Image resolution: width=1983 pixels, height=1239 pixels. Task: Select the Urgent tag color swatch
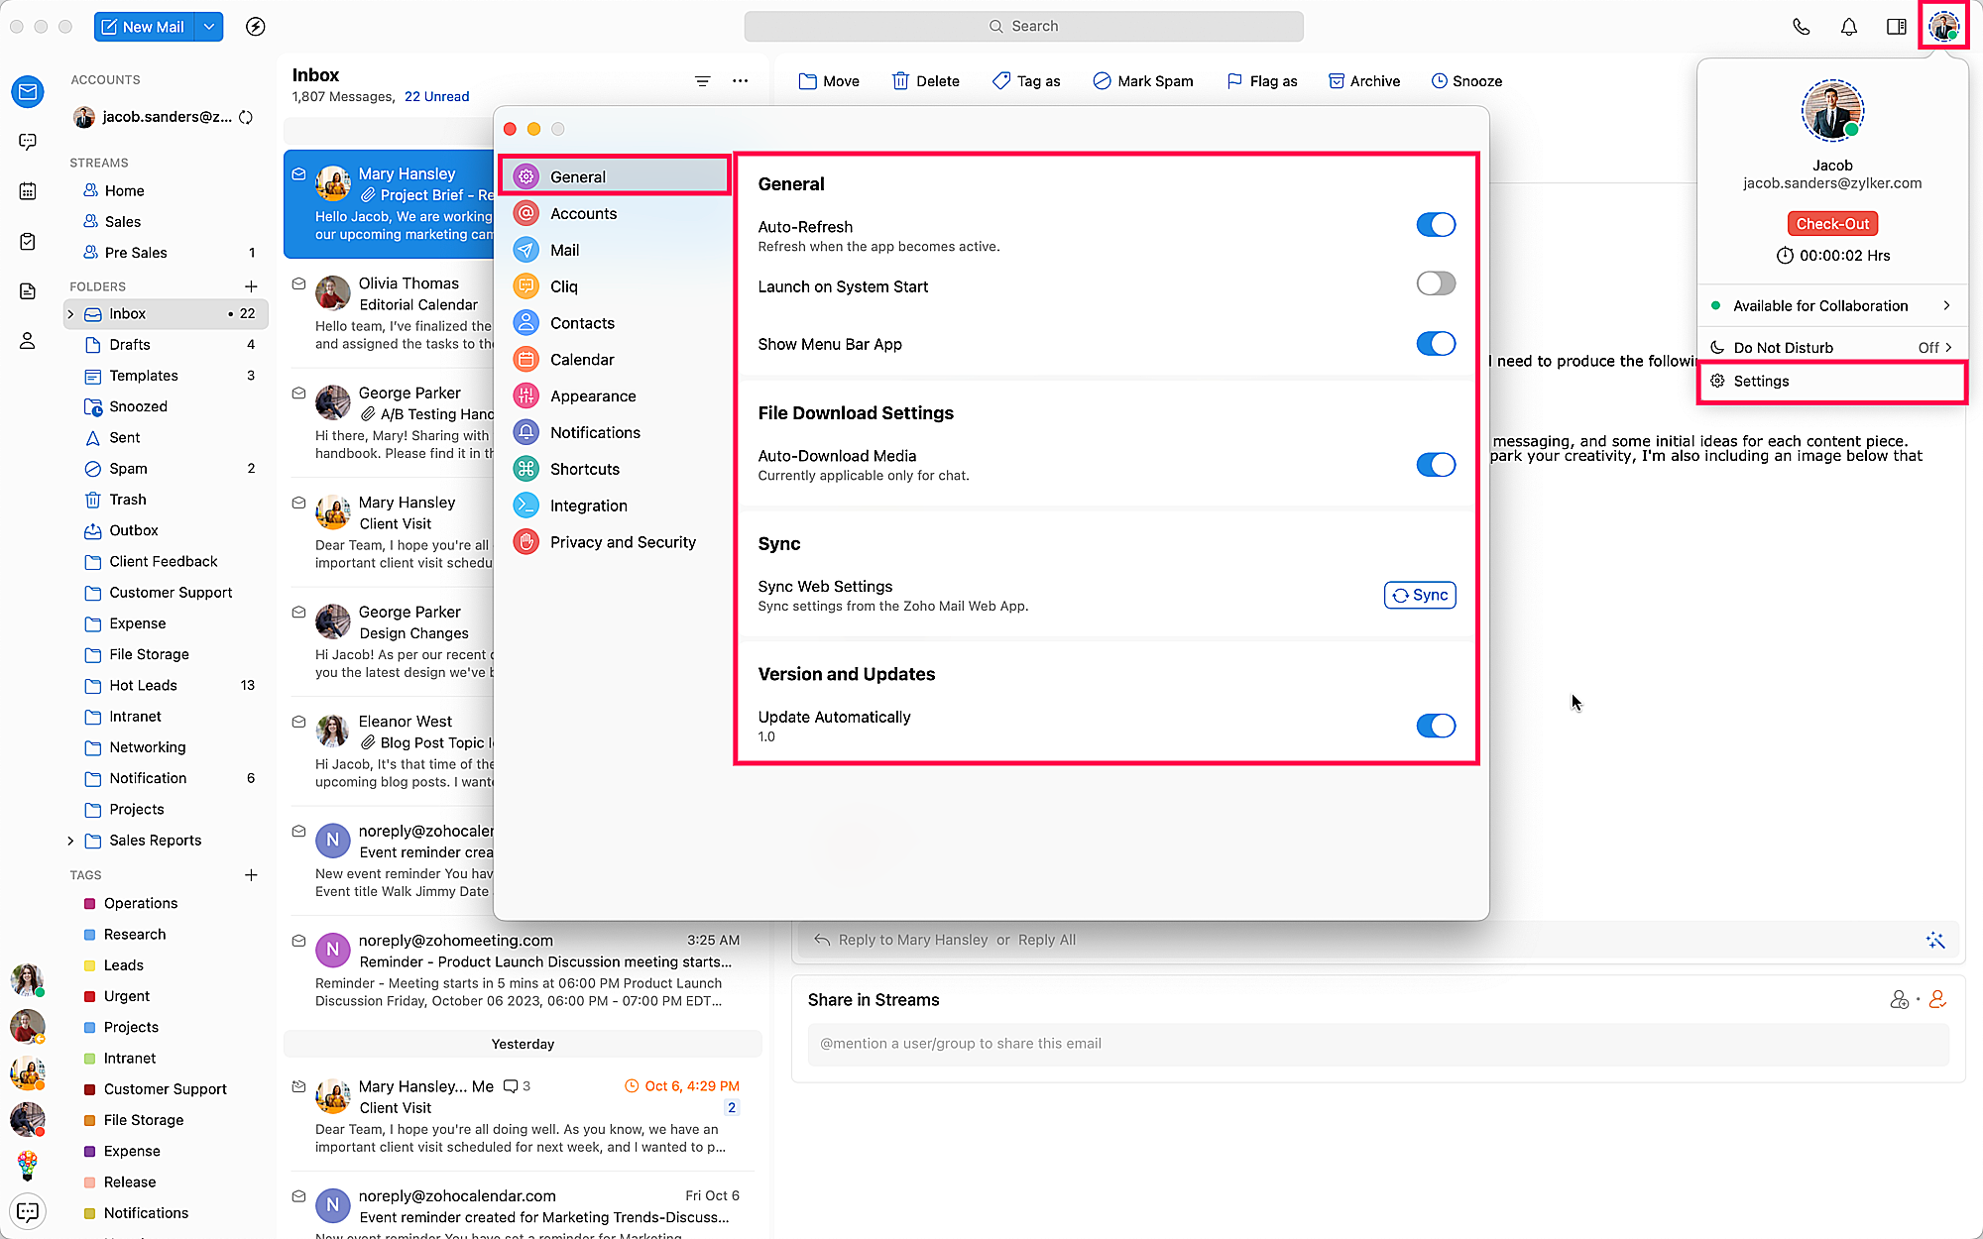[89, 996]
